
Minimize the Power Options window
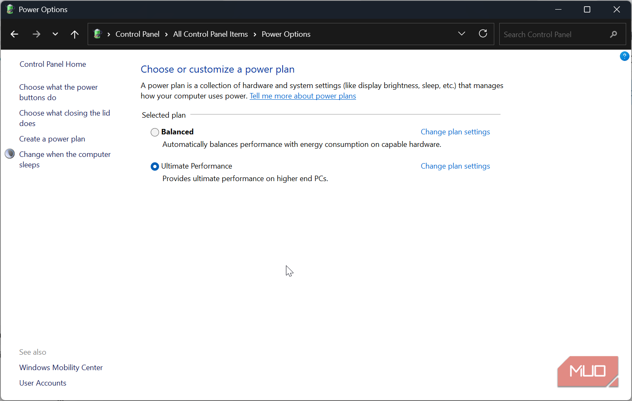click(x=558, y=9)
